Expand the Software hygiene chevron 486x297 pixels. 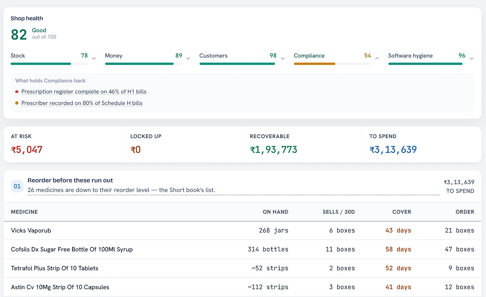[x=471, y=58]
